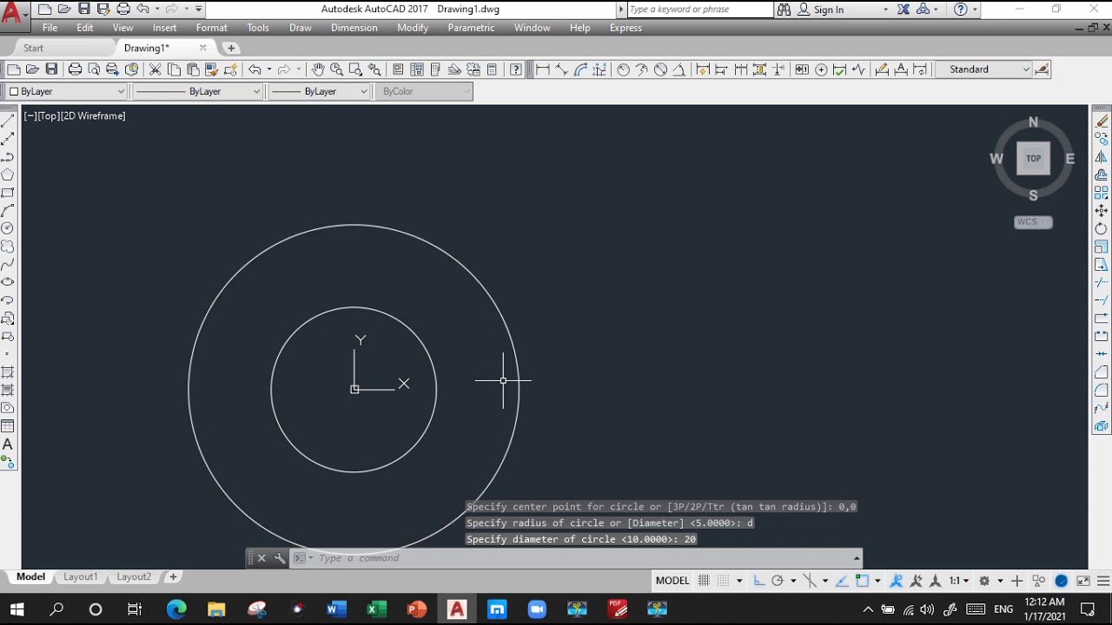The height and width of the screenshot is (625, 1112).
Task: Click the new drawing tab plus button
Action: [231, 48]
